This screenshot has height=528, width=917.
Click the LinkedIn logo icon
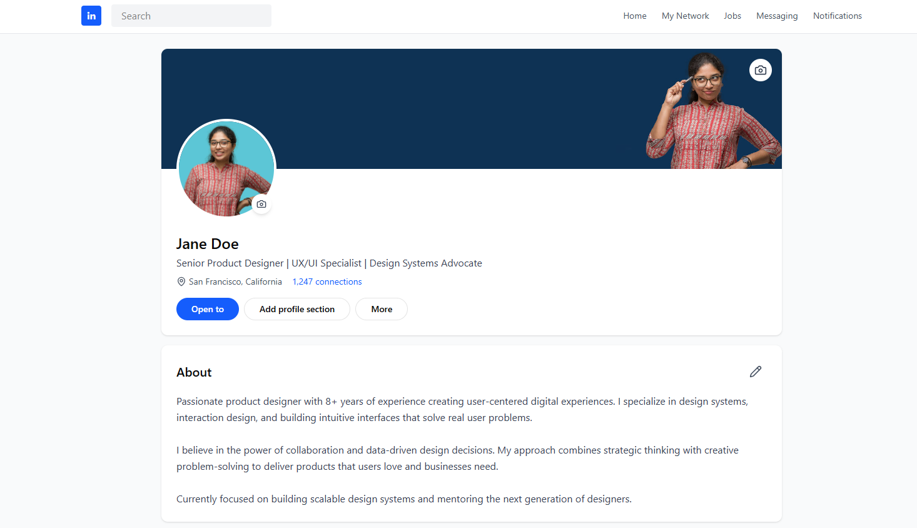tap(91, 16)
